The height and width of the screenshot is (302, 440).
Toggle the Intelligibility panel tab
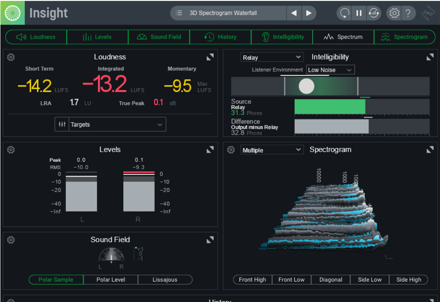tap(282, 37)
